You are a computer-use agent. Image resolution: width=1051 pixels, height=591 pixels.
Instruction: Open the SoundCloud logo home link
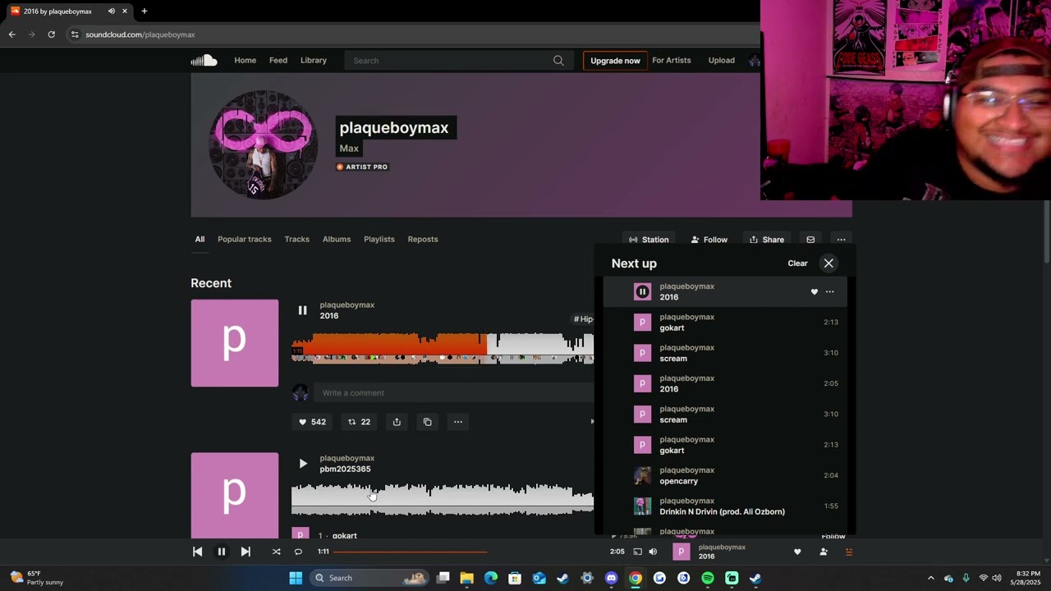(204, 60)
